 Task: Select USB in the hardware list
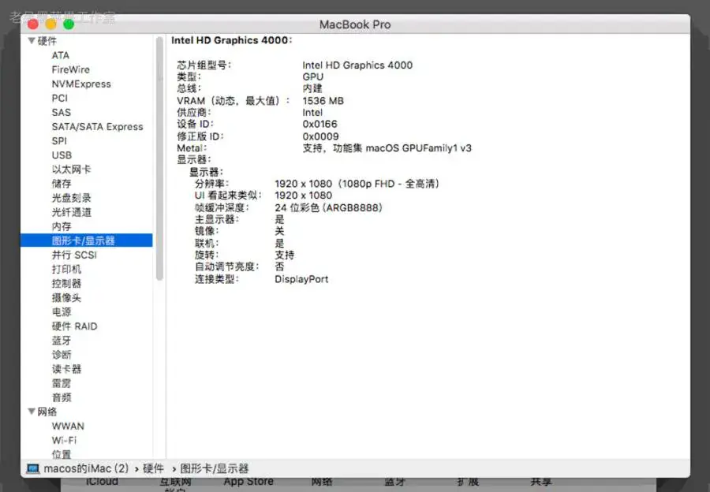point(62,155)
